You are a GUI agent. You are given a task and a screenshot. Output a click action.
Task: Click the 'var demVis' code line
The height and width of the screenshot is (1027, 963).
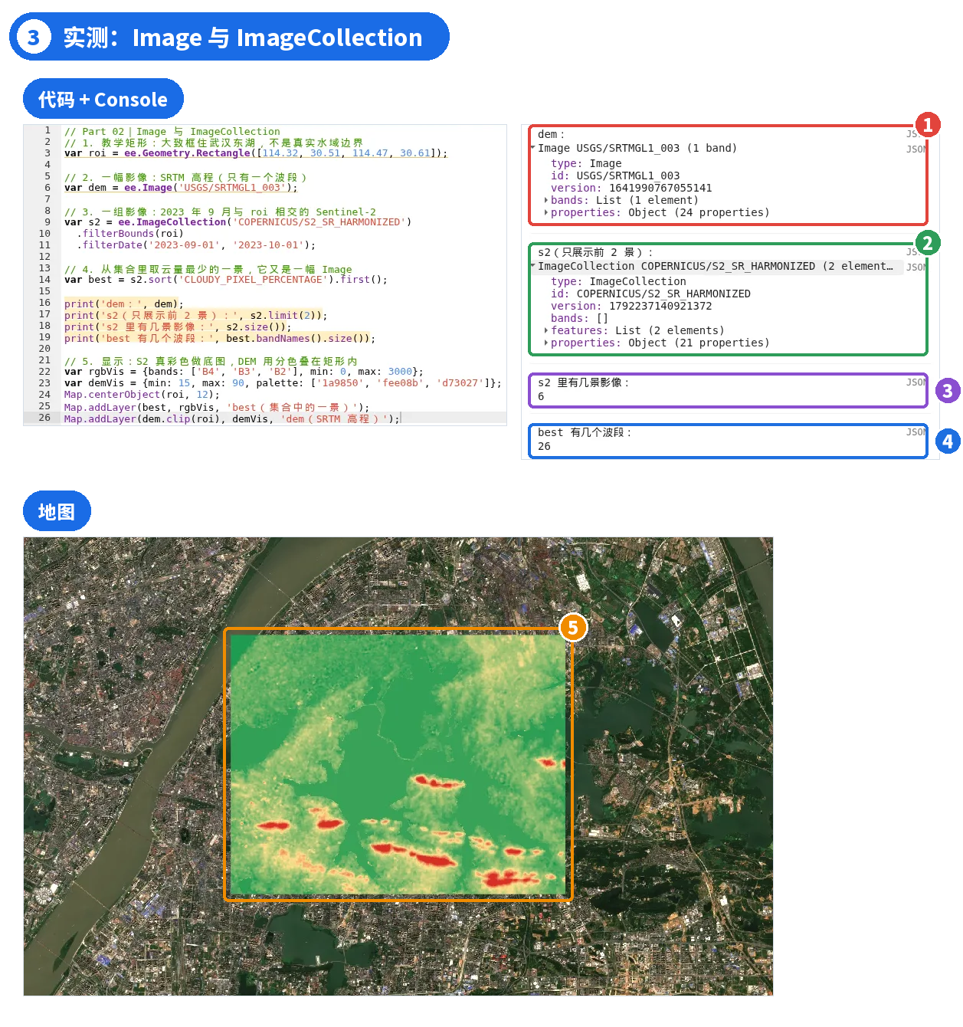(x=283, y=383)
